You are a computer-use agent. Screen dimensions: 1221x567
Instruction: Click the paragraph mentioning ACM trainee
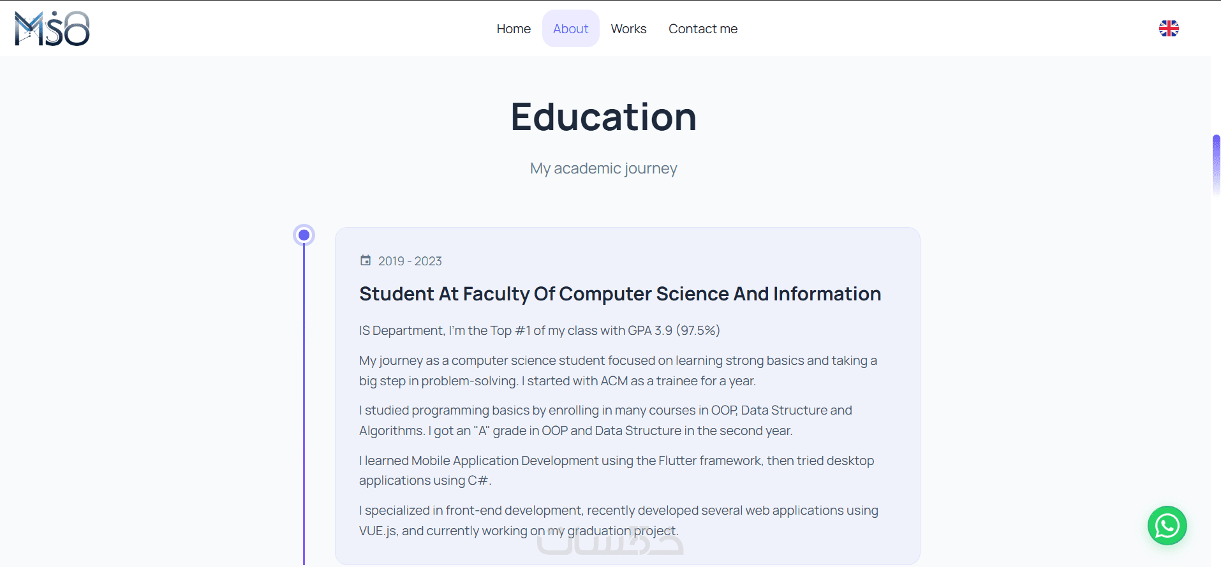click(618, 371)
